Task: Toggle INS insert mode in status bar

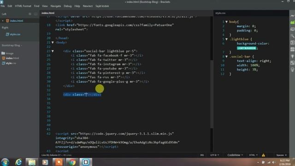Action: 202,155
